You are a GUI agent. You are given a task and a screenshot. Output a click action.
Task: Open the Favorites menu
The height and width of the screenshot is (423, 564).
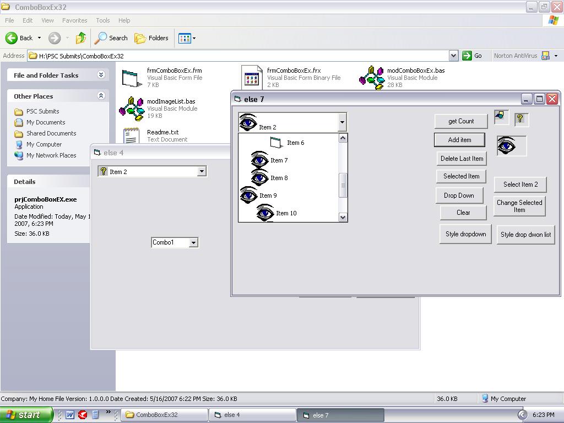[74, 20]
